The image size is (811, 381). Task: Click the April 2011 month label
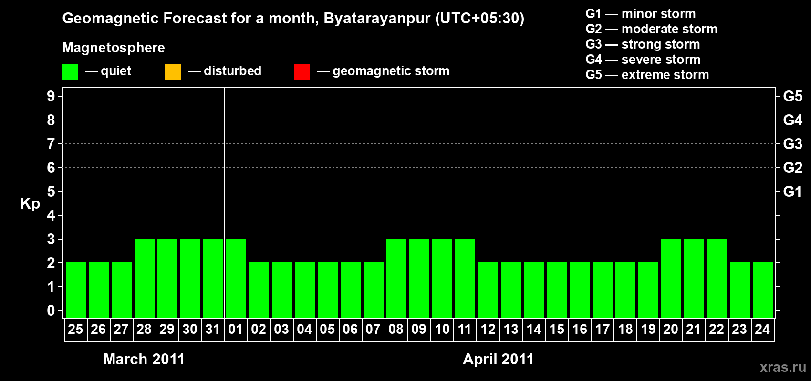pyautogui.click(x=499, y=359)
